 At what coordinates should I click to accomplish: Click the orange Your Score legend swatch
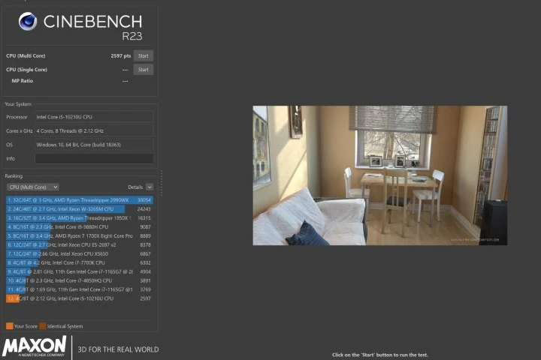click(9, 326)
